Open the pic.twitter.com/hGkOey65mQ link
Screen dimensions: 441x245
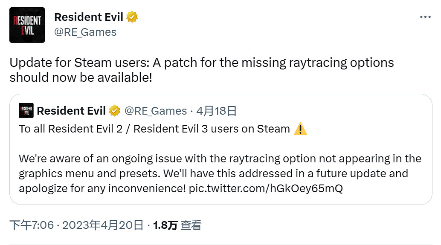(x=265, y=188)
